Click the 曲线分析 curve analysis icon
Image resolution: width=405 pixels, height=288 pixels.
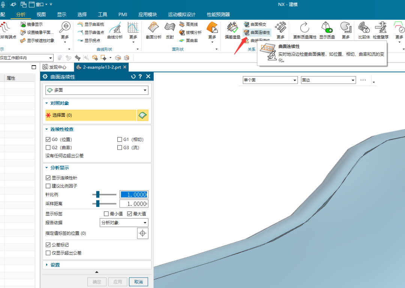pos(115,29)
